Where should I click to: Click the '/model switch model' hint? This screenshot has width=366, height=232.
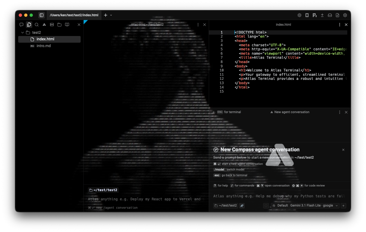pos(229,169)
